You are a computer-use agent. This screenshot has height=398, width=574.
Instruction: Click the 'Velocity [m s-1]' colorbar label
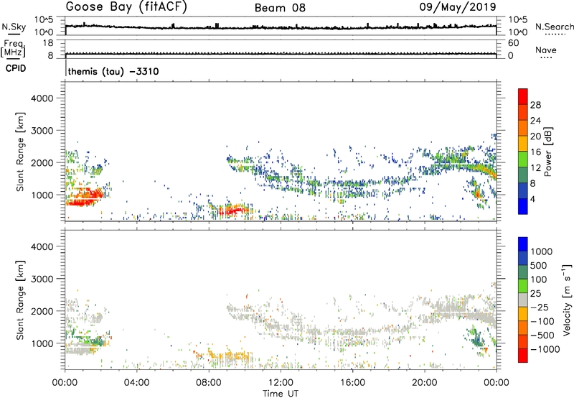point(568,300)
